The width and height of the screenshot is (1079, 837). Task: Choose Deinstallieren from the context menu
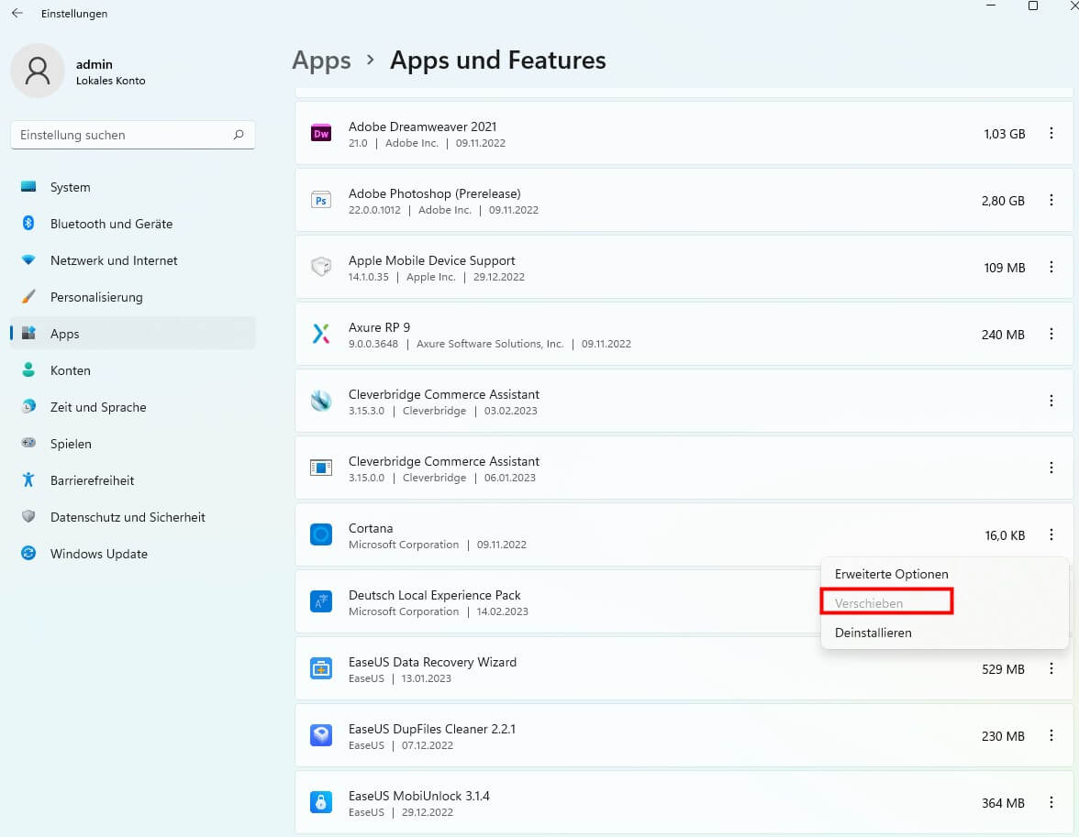pyautogui.click(x=873, y=633)
